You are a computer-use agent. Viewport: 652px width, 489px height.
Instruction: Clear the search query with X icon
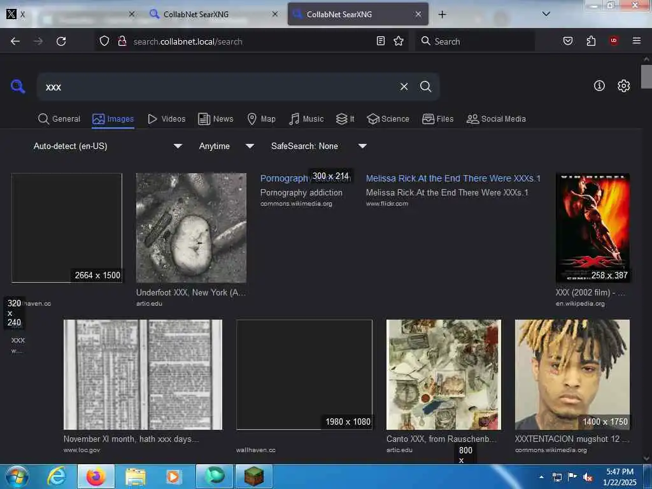(x=404, y=87)
